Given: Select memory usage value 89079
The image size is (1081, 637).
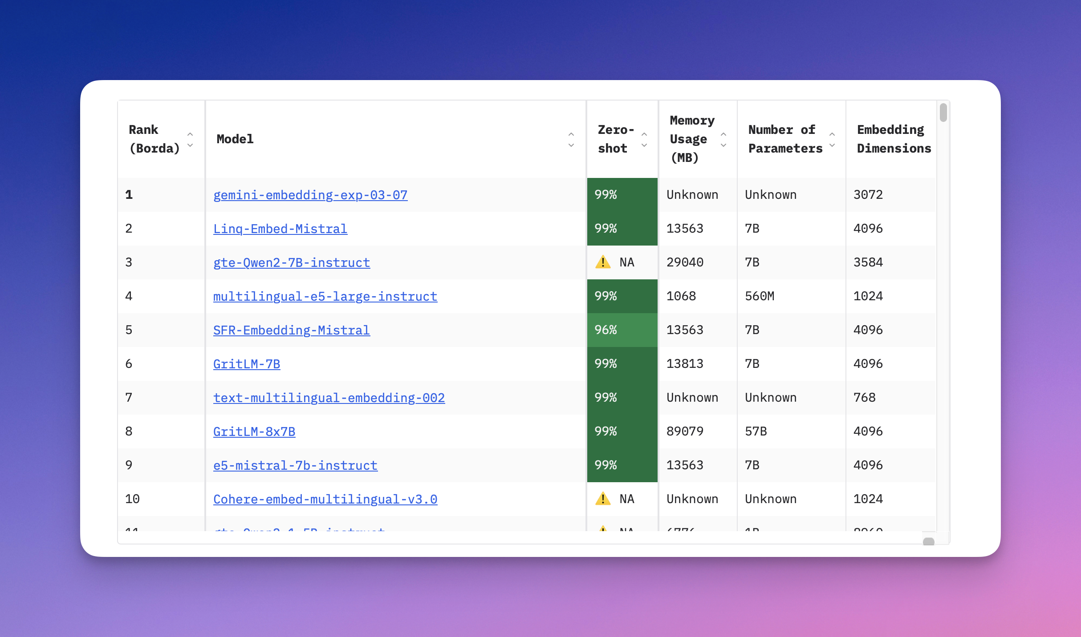Looking at the screenshot, I should tap(685, 431).
